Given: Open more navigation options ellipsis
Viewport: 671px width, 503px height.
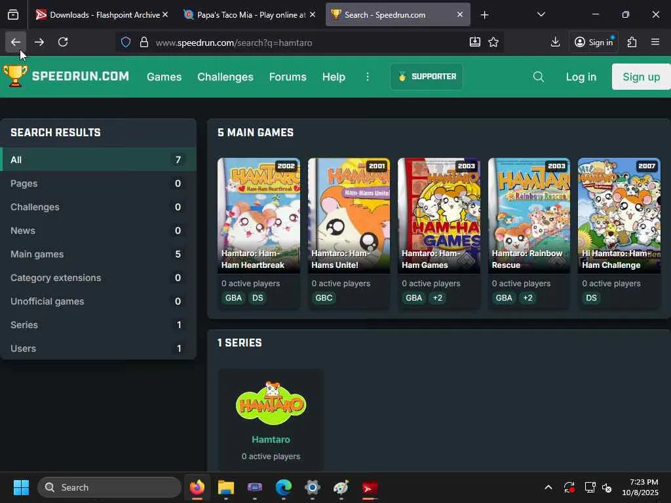Looking at the screenshot, I should coord(367,77).
